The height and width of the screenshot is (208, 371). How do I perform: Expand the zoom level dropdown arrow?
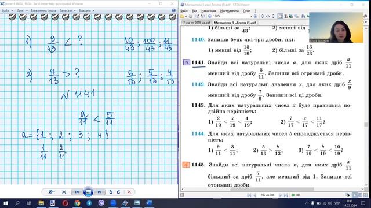[251, 16]
